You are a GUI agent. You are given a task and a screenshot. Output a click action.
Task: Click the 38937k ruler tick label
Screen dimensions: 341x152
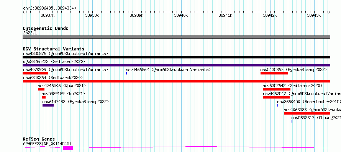click(48, 16)
